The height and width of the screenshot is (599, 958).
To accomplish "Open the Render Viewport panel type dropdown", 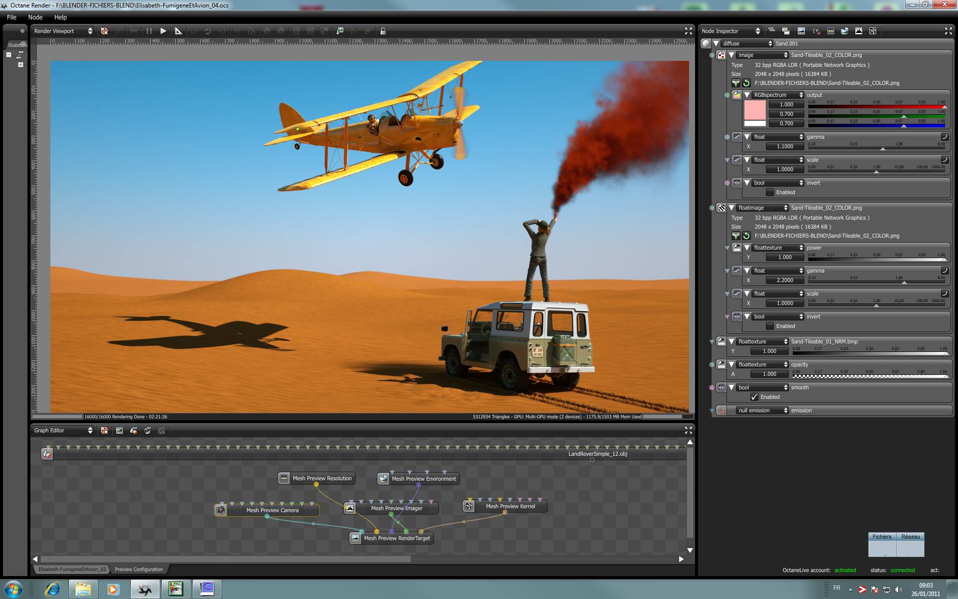I will point(63,31).
